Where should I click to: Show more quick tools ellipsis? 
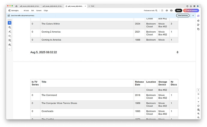click(10, 49)
